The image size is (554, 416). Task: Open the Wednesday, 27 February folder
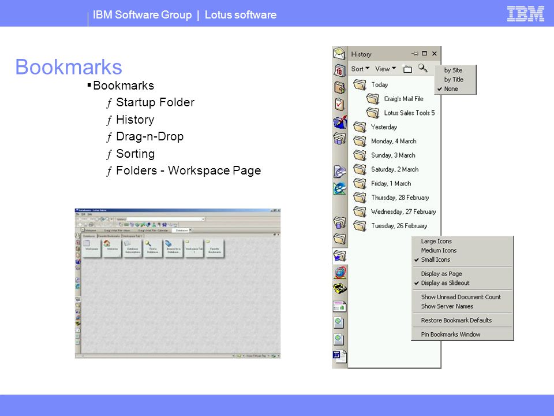[395, 212]
